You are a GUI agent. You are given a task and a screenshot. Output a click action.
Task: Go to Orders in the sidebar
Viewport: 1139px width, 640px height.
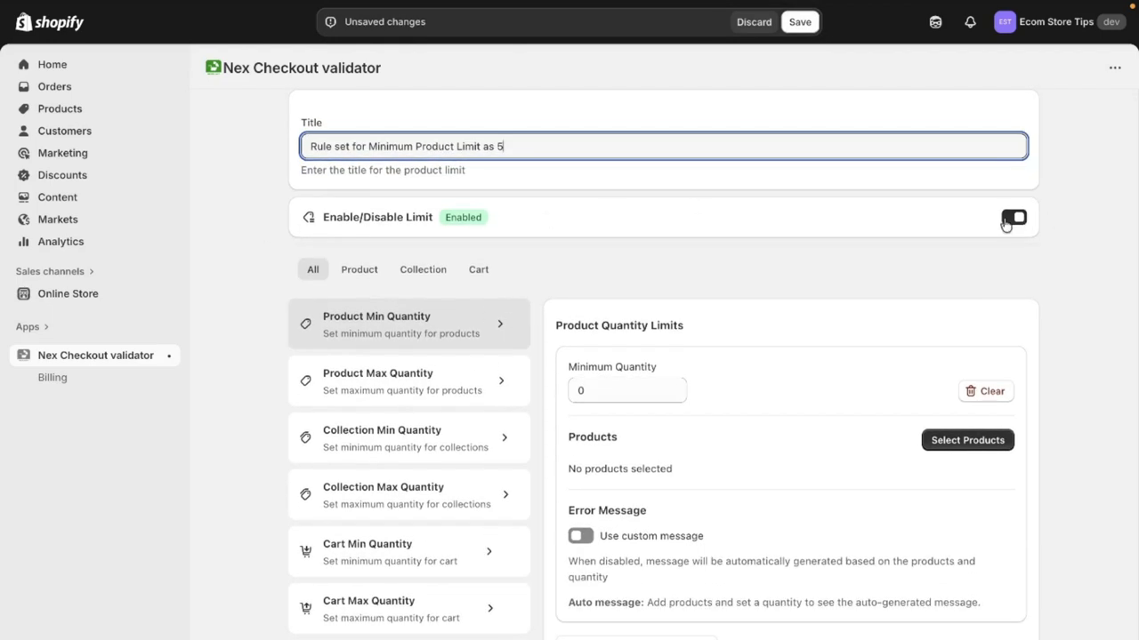54,86
